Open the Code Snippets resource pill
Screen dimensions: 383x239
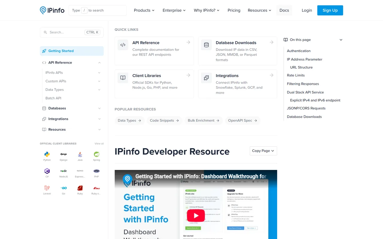pos(164,120)
